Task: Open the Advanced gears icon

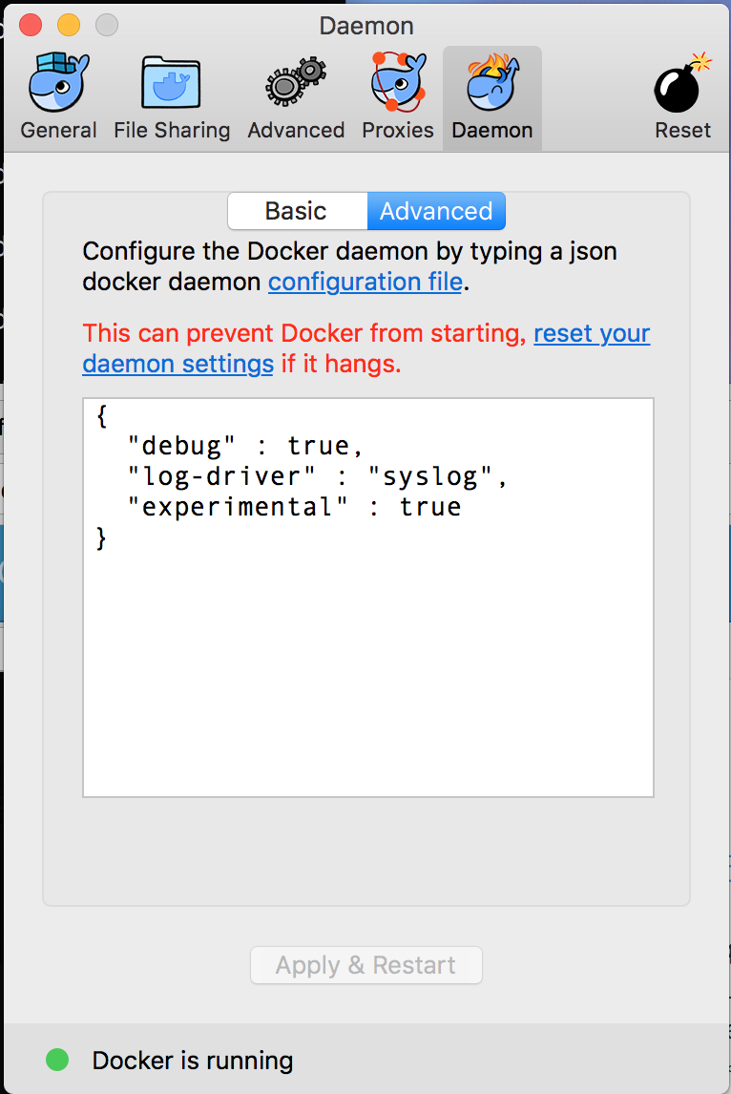Action: coord(296,82)
